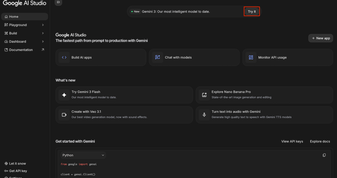Viewport: 337px width, 178px height.
Task: Click the code brackets icon for Build AI apps
Action: pos(64,57)
